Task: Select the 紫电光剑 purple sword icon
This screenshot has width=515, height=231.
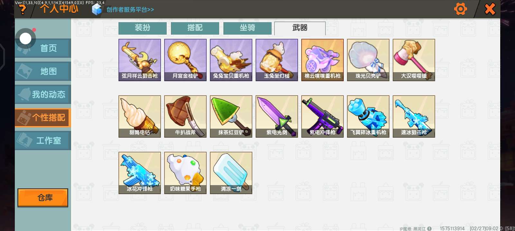Action: click(x=277, y=116)
